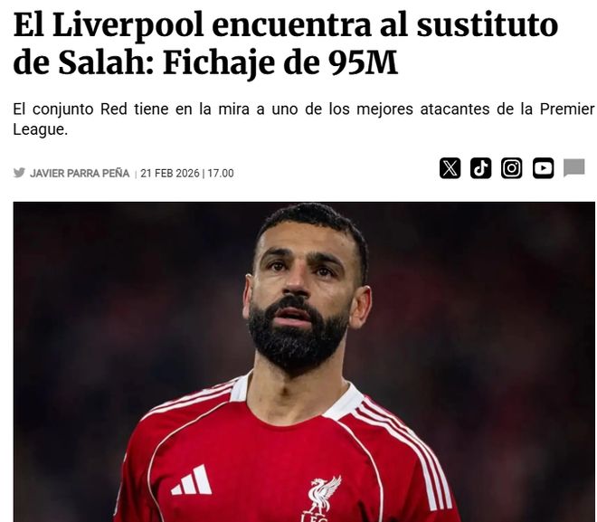
Task: Click the Liverpool crest on the shirt
Action: point(323,498)
